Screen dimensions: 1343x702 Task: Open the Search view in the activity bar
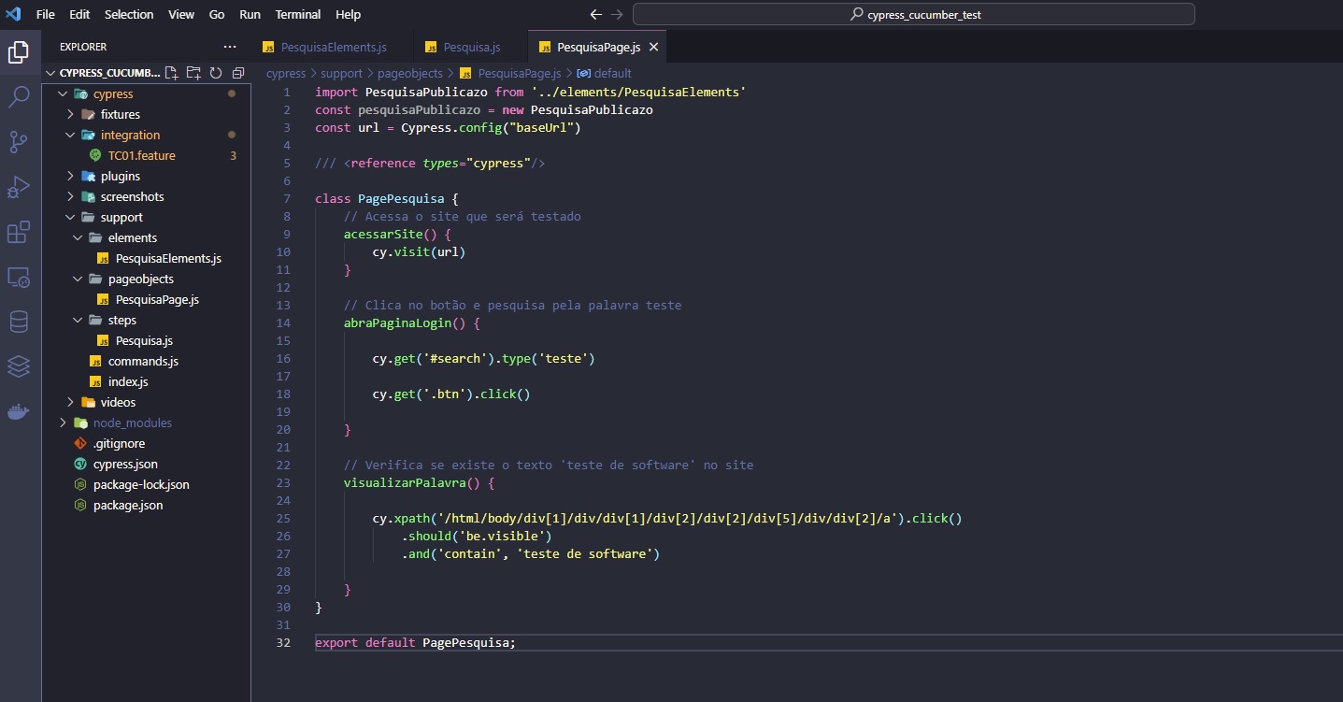[x=20, y=96]
